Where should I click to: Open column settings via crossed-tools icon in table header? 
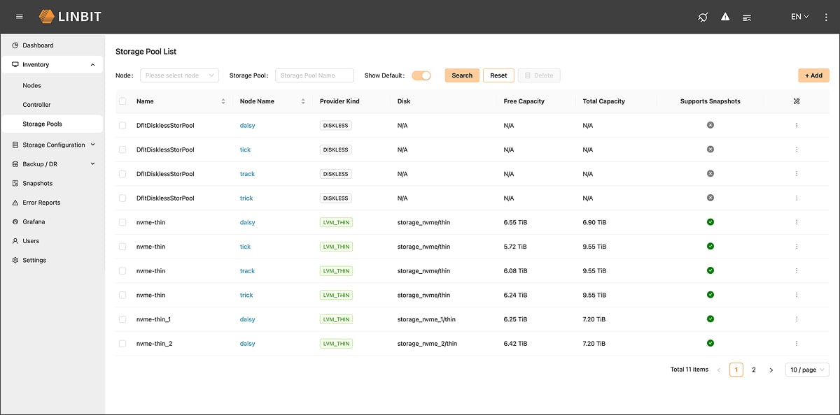[x=797, y=101]
